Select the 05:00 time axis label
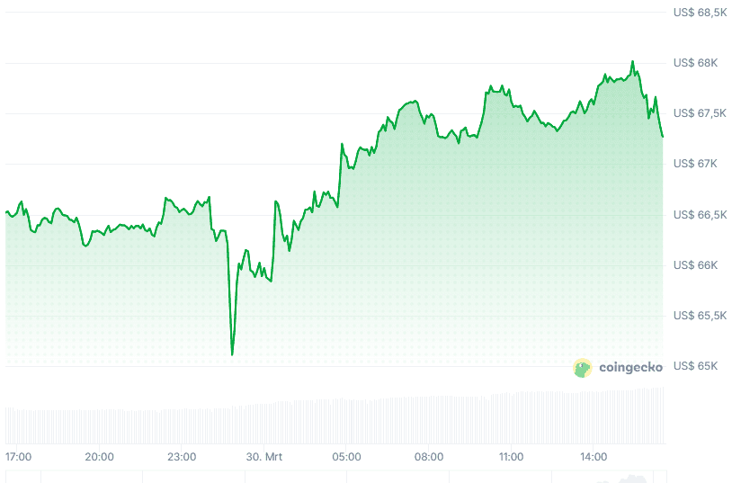 point(346,457)
